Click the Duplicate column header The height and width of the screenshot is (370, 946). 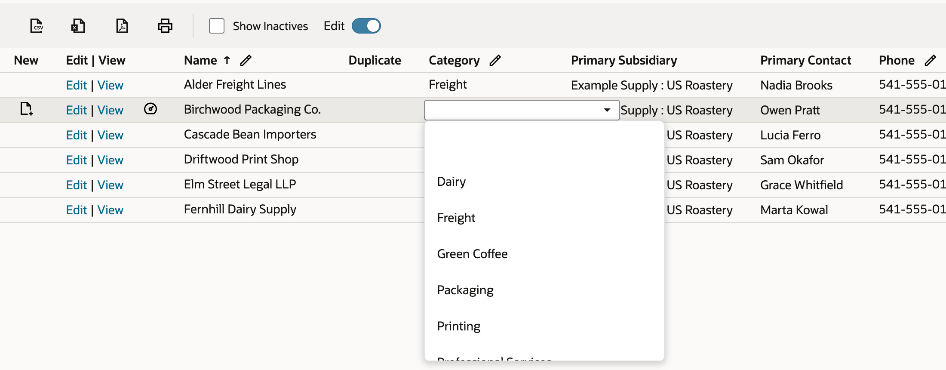[x=375, y=60]
